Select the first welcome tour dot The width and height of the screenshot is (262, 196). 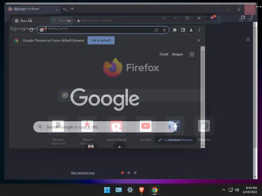click(123, 173)
